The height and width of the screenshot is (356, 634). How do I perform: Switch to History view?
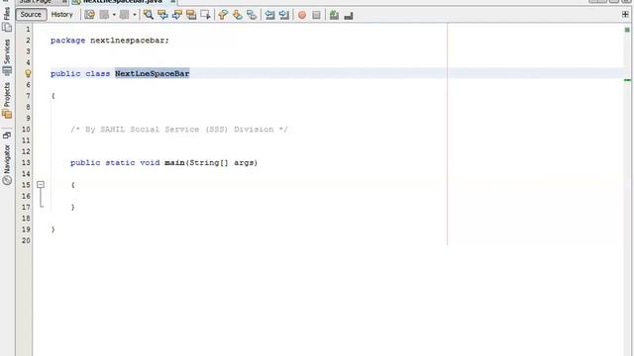[x=61, y=15]
